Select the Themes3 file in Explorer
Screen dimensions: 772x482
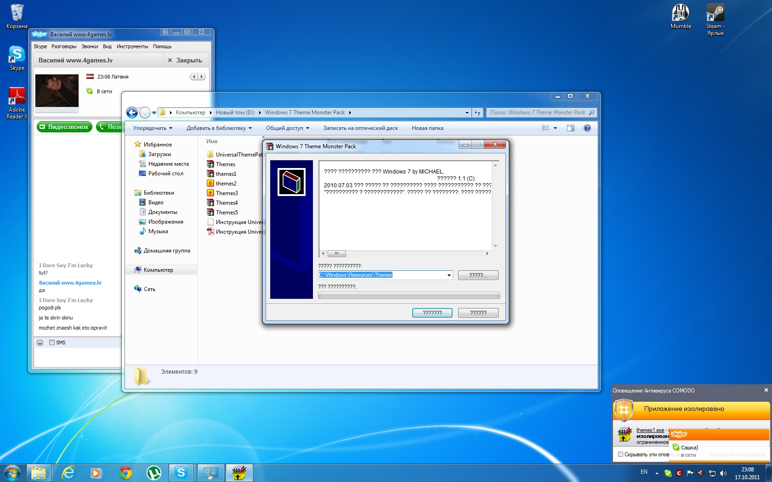coord(227,193)
